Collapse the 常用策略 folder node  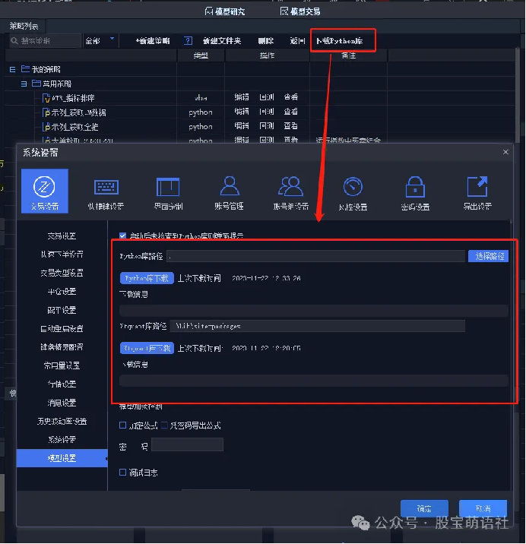point(24,84)
